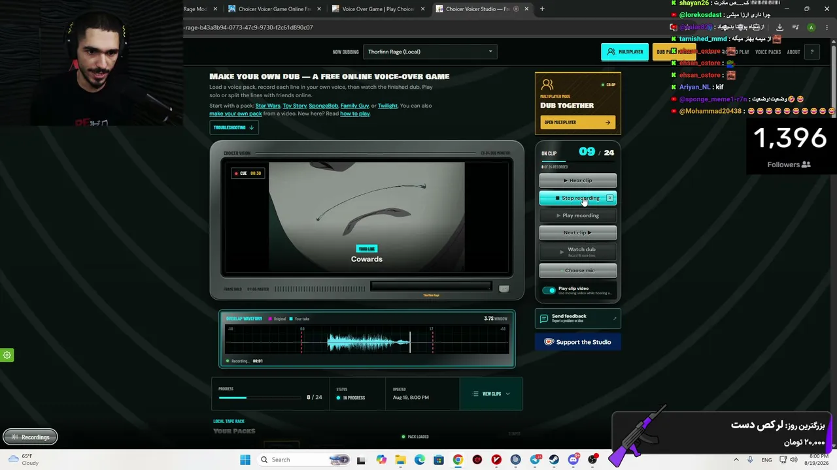Image resolution: width=837 pixels, height=470 pixels.
Task: Click the CUE 00:30 indicator on the monitor
Action: (247, 173)
